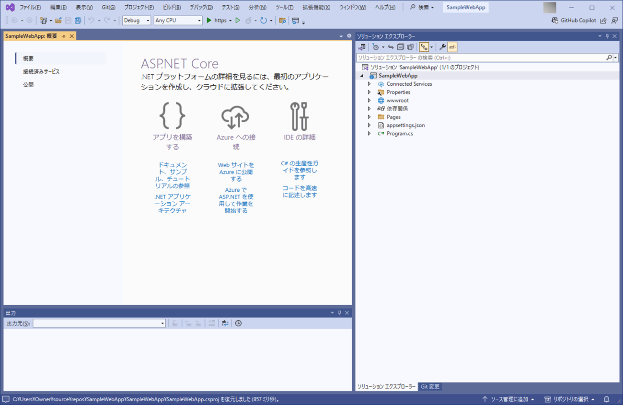
Task: Click the Open File folder icon
Action: coord(58,21)
